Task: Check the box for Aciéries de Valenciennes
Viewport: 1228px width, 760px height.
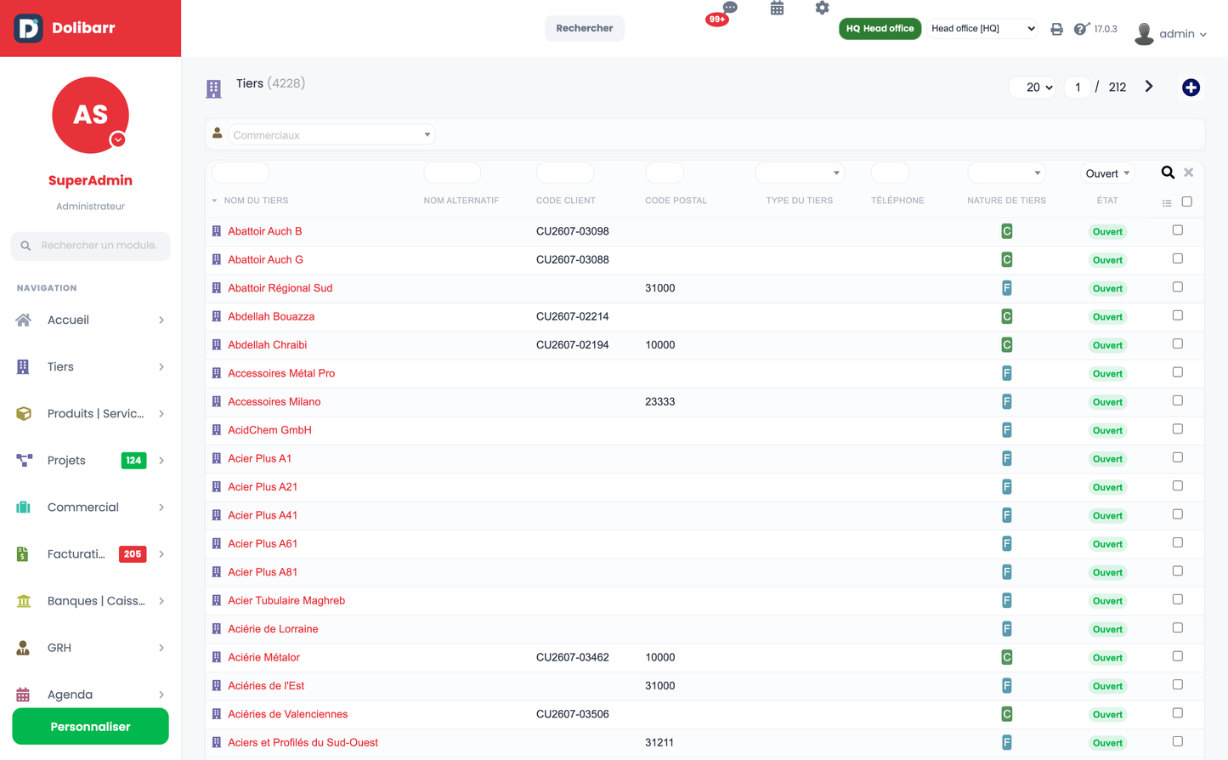Action: point(1178,713)
